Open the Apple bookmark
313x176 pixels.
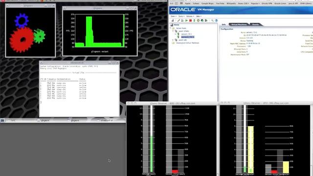tap(188, 3)
